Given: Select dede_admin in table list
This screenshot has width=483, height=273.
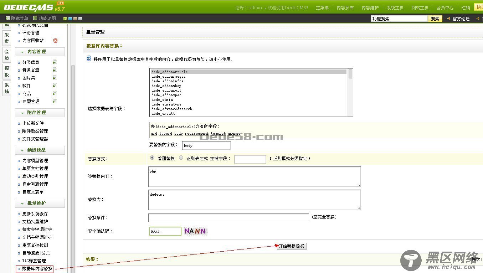Looking at the screenshot, I should [162, 100].
